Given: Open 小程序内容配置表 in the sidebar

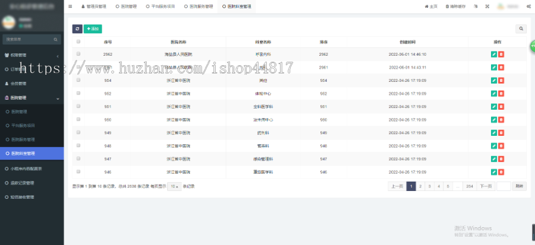Looking at the screenshot, I should coord(32,168).
